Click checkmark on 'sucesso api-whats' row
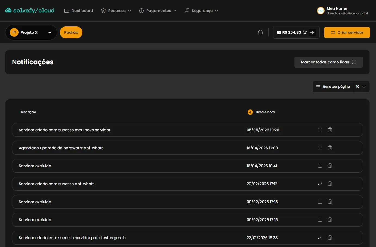376x247 pixels. pyautogui.click(x=320, y=184)
